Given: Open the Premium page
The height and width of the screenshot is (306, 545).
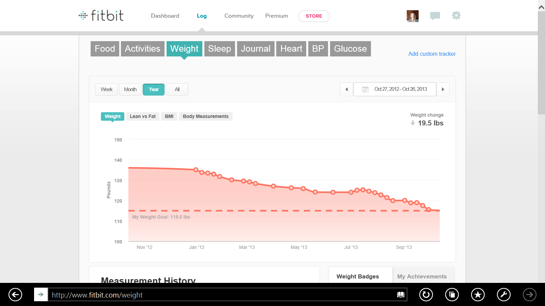Looking at the screenshot, I should click(x=277, y=16).
